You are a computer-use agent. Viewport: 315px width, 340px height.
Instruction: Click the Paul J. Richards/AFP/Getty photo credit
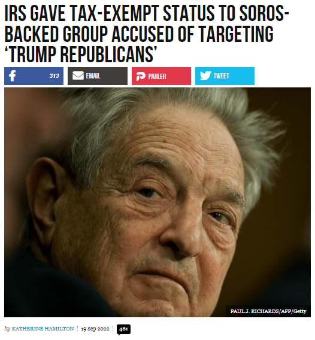[268, 311]
